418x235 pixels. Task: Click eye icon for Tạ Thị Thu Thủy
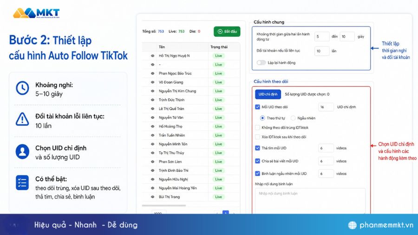click(x=152, y=153)
